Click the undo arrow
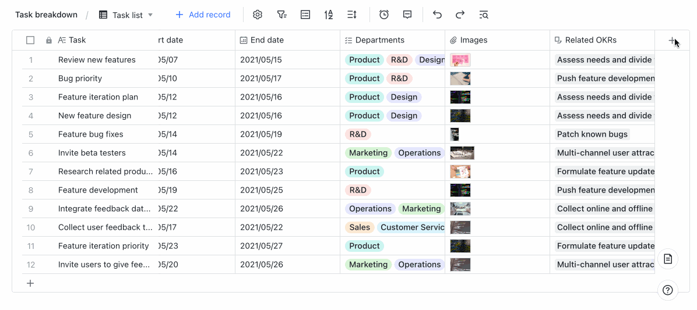This screenshot has height=310, width=697. pyautogui.click(x=437, y=15)
